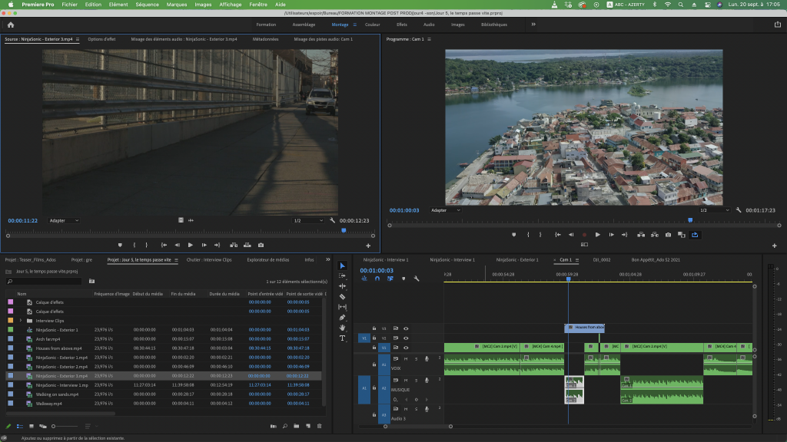Toggle visibility of track V1 with the eye icon

pyautogui.click(x=405, y=347)
